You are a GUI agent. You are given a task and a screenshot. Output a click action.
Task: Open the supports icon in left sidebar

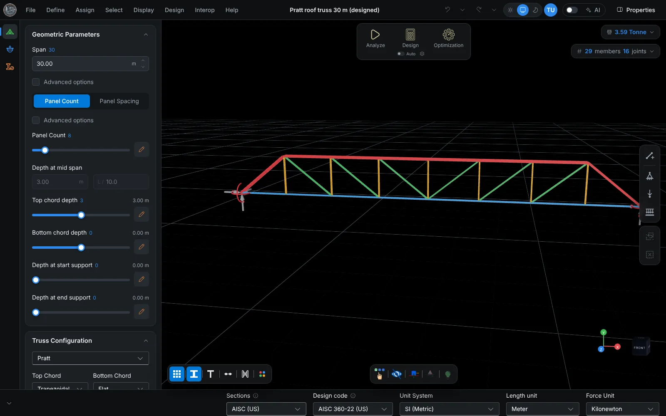click(x=10, y=49)
